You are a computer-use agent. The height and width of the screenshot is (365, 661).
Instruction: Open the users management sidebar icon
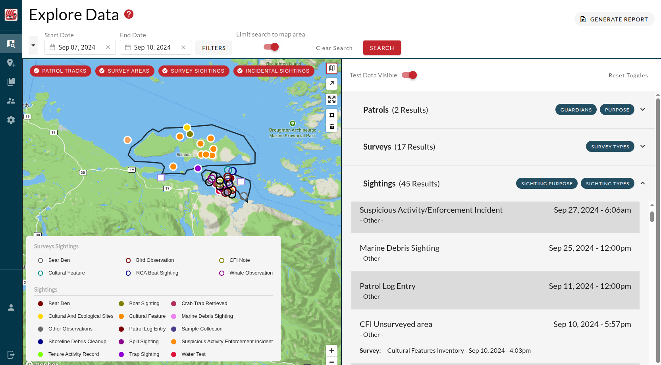coord(11,100)
